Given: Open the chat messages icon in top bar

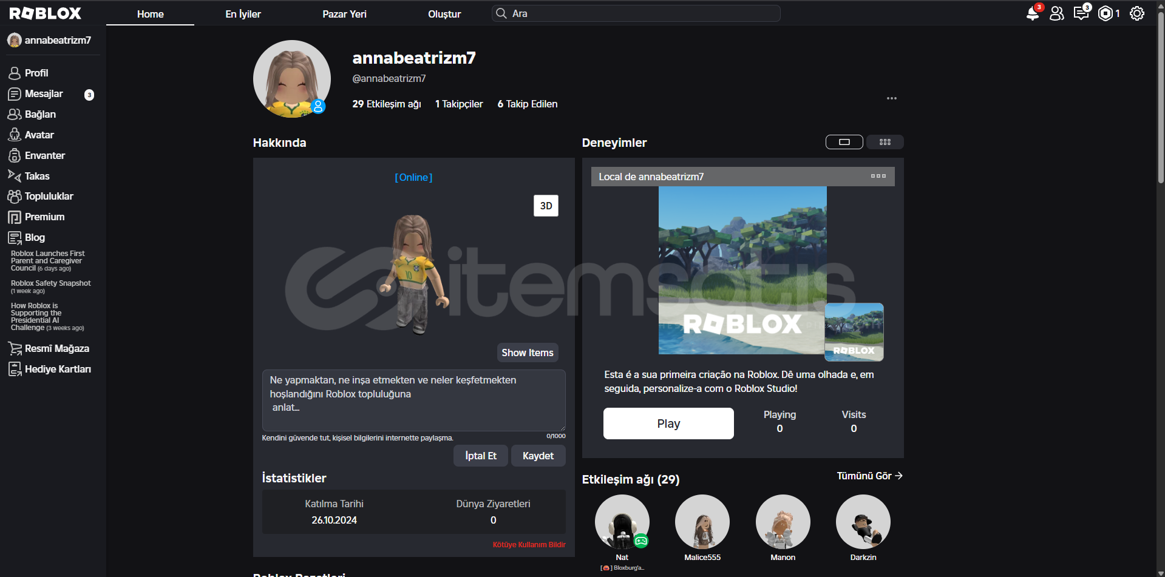Looking at the screenshot, I should (x=1081, y=13).
